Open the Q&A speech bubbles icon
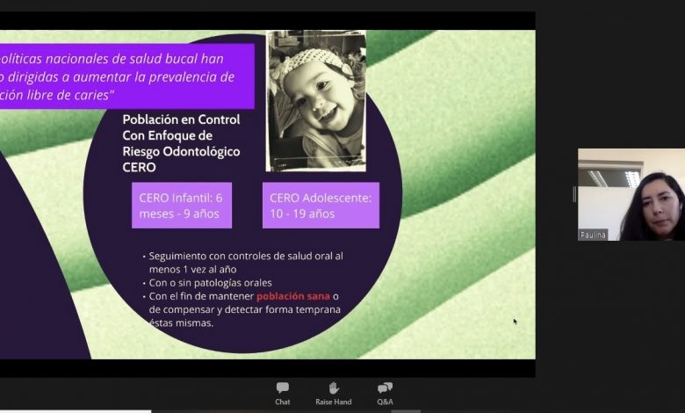 (385, 388)
